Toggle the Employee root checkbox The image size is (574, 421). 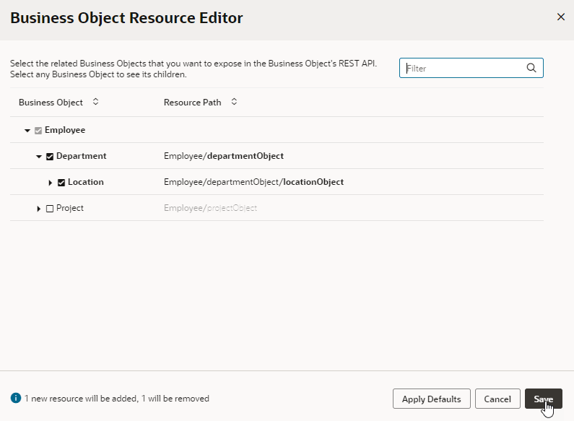tap(38, 130)
